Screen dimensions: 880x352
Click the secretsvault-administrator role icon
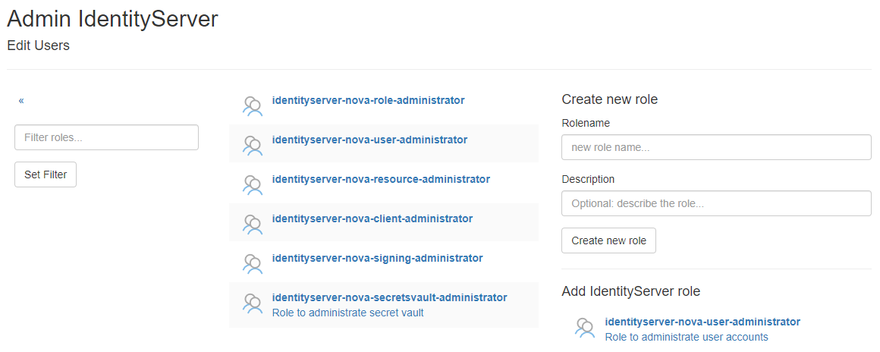coord(252,303)
